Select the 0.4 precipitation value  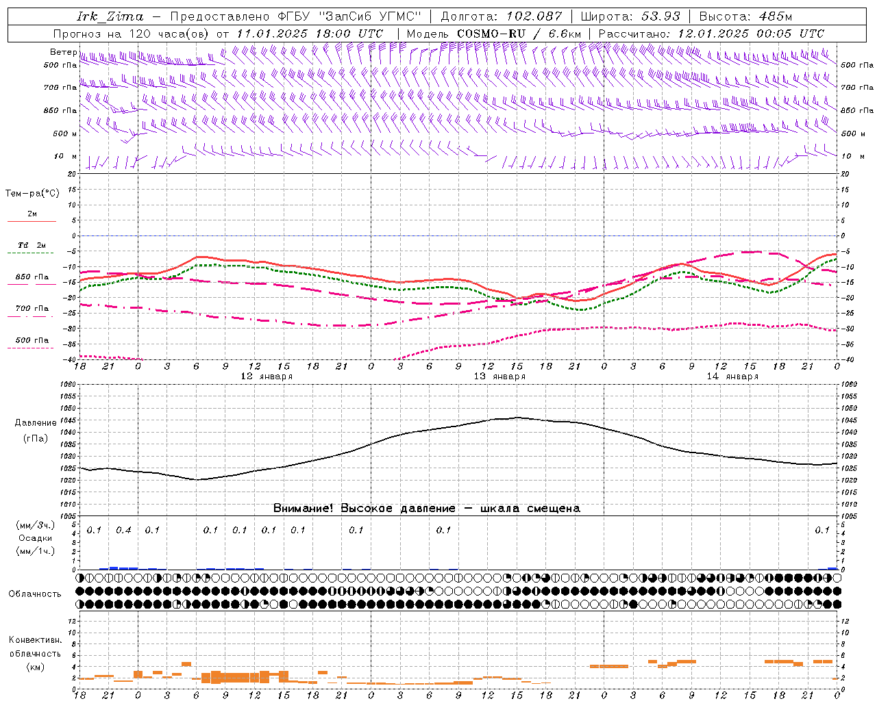coord(123,530)
